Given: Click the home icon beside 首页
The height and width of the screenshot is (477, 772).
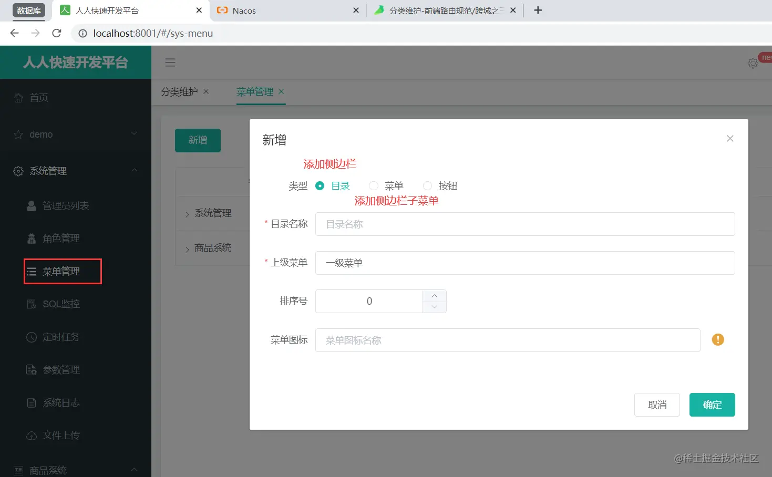Looking at the screenshot, I should (x=18, y=98).
